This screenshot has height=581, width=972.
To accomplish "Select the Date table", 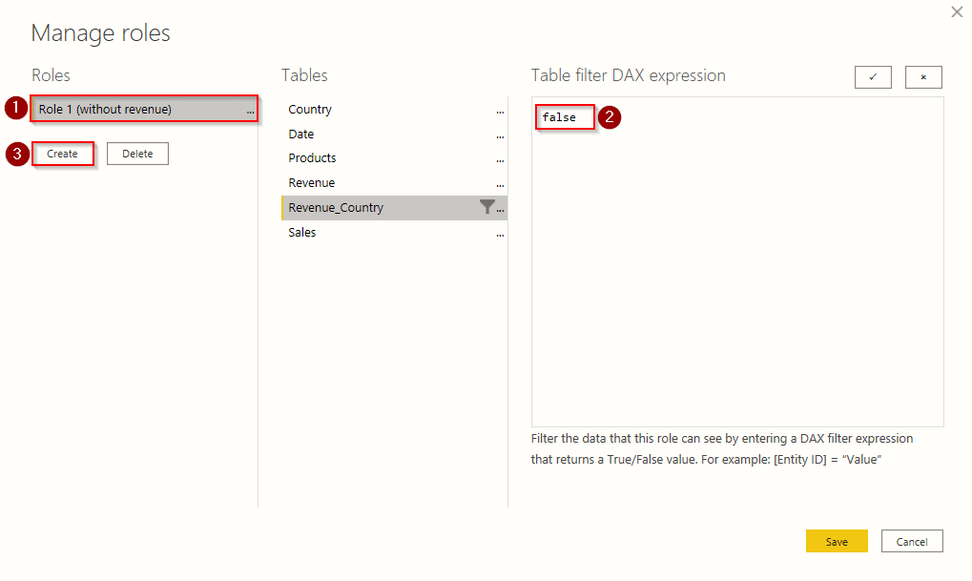I will point(301,135).
